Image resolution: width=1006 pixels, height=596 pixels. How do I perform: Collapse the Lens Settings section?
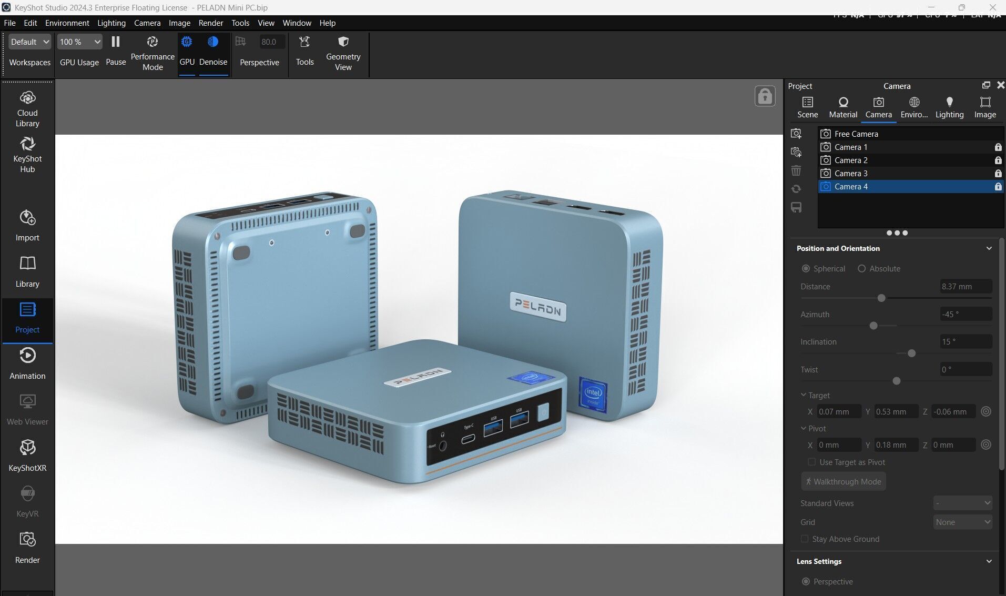[x=989, y=561]
